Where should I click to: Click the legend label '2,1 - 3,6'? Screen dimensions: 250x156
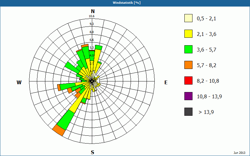[x=207, y=34]
